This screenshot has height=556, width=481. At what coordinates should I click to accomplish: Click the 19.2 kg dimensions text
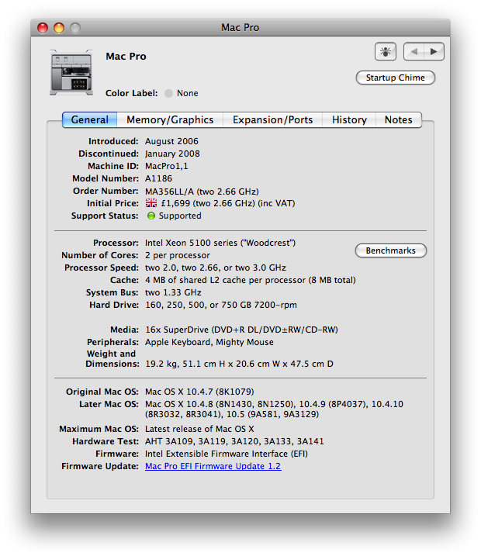coord(240,364)
